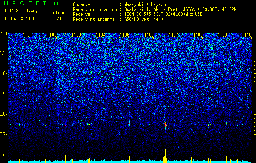Click the tallest yellow power spike before 1107

coord(166,156)
